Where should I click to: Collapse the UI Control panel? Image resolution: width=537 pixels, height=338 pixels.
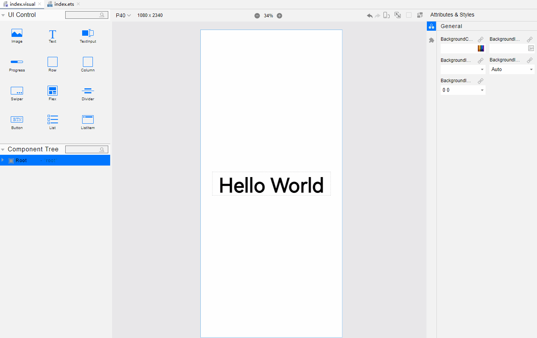3,15
